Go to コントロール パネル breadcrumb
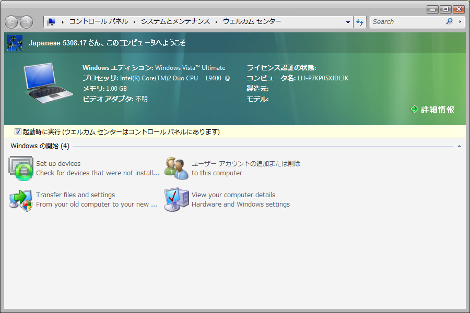The height and width of the screenshot is (313, 470). [x=99, y=21]
